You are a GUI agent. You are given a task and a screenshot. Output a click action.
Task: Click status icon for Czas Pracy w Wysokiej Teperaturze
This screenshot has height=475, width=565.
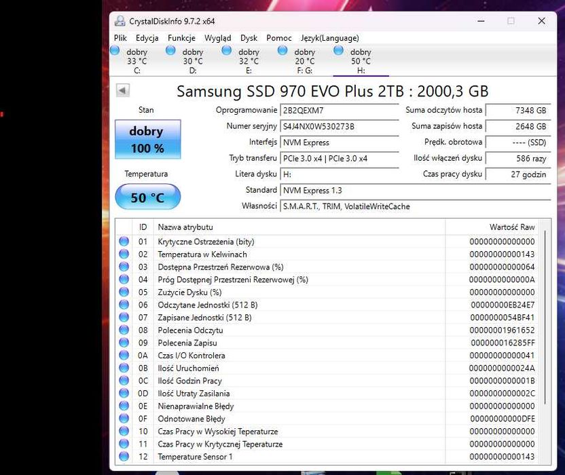pyautogui.click(x=124, y=431)
